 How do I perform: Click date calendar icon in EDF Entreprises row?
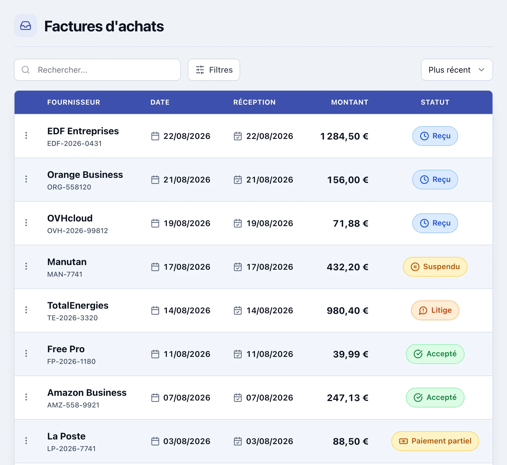tap(155, 136)
